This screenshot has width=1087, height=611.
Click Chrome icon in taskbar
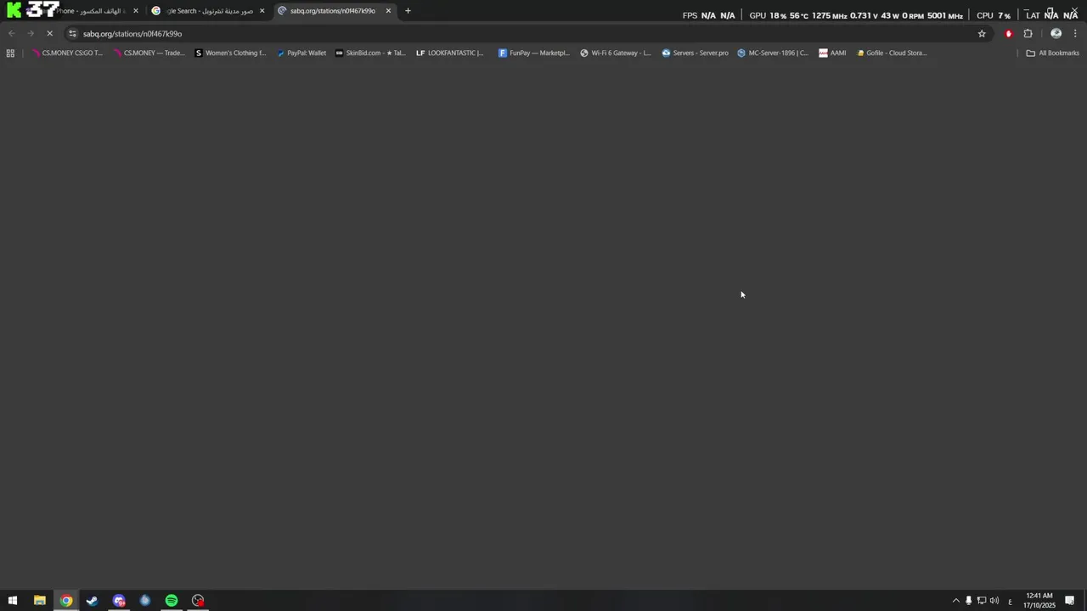pos(65,601)
